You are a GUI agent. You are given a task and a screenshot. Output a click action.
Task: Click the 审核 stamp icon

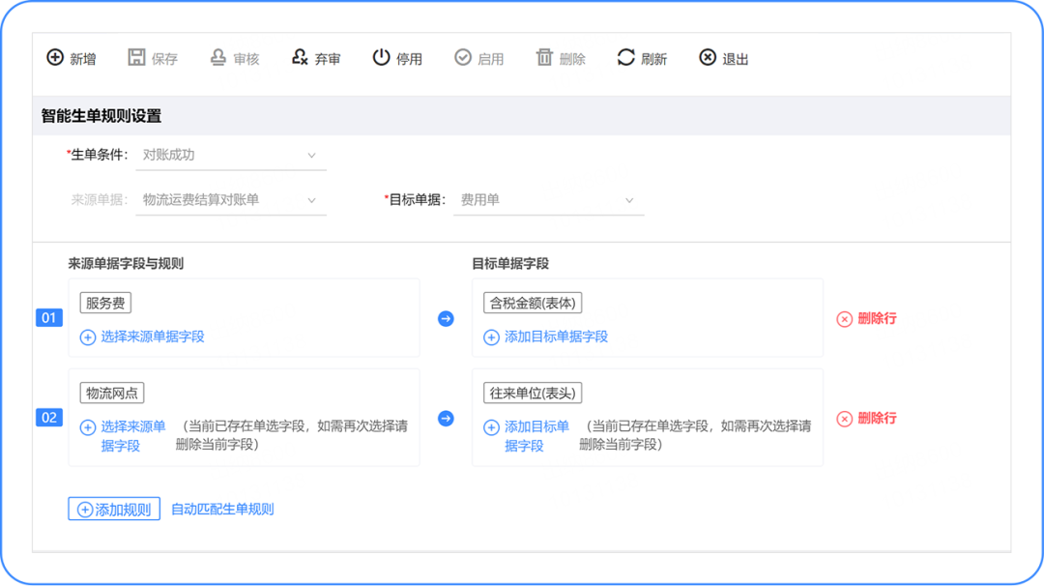click(x=217, y=57)
